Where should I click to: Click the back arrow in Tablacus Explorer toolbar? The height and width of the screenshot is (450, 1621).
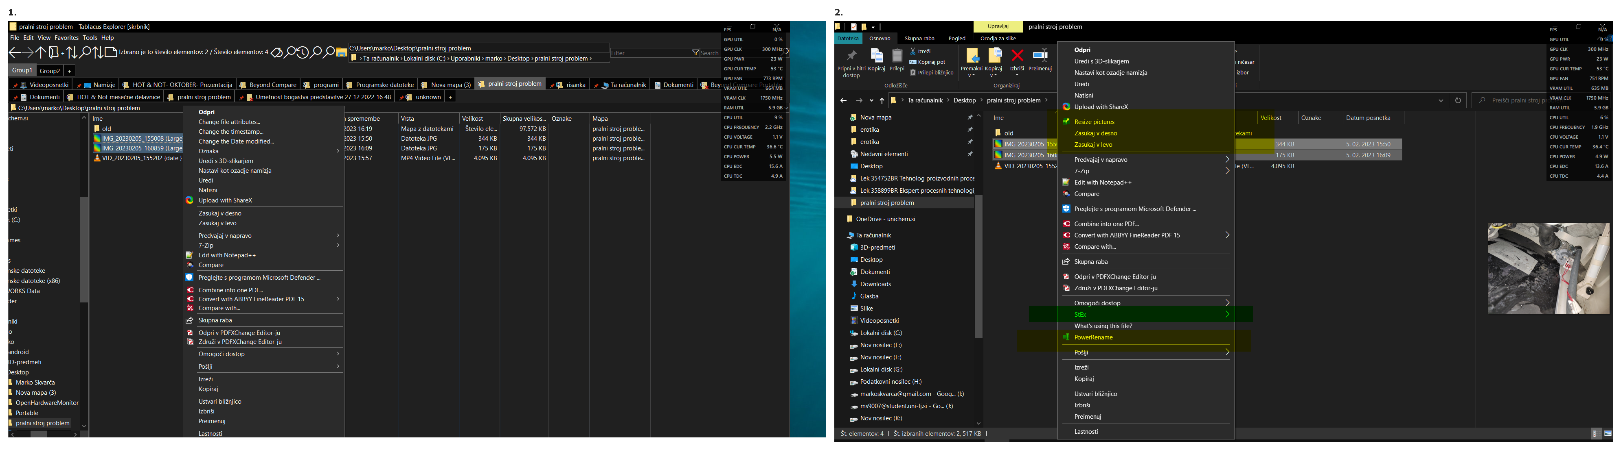point(14,53)
